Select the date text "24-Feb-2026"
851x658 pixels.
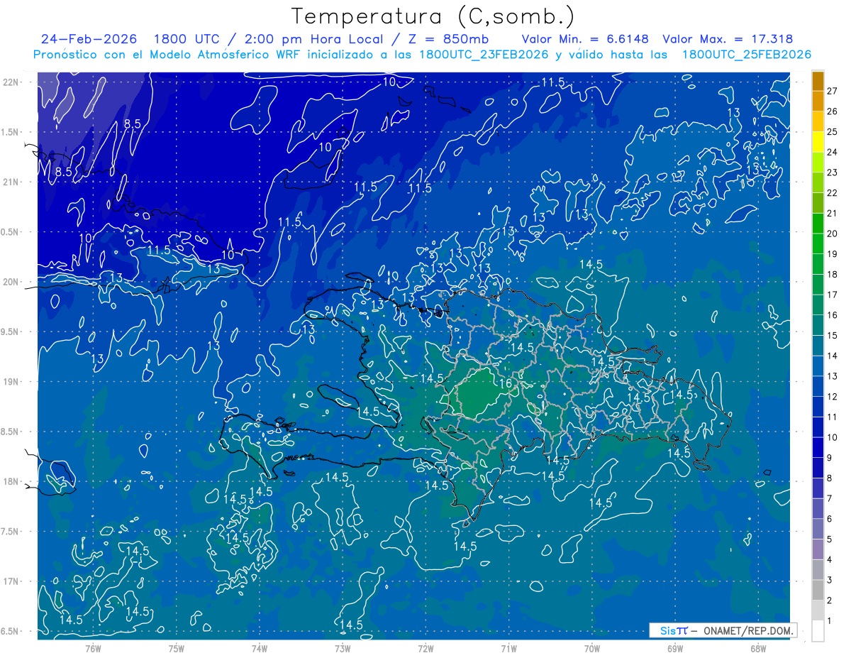(x=89, y=39)
